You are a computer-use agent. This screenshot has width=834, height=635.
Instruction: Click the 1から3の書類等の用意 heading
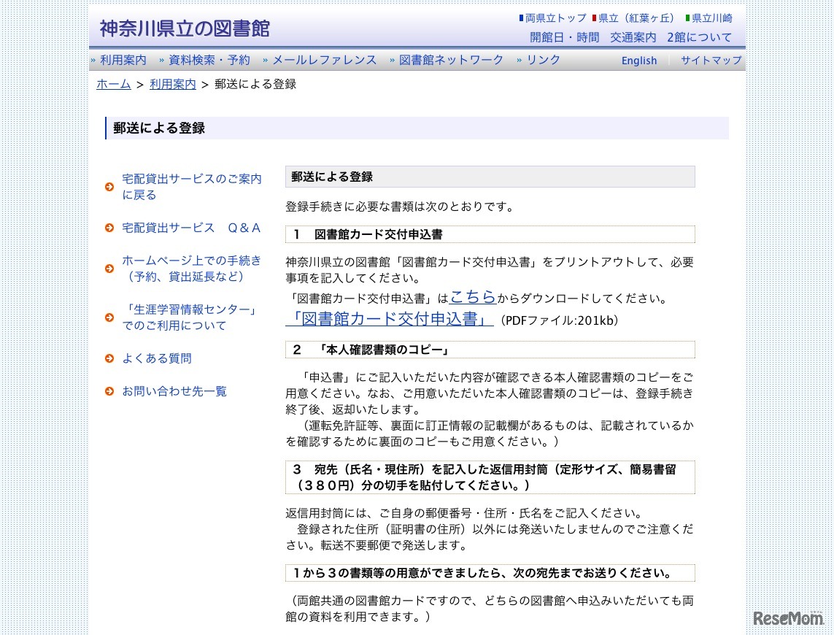(x=490, y=573)
